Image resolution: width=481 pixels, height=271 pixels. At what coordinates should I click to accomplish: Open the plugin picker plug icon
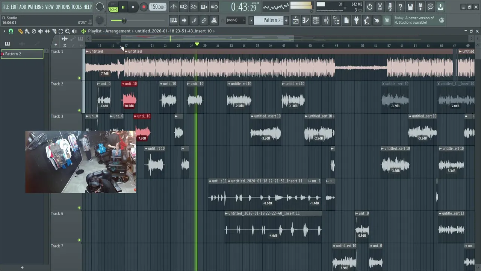click(x=357, y=20)
